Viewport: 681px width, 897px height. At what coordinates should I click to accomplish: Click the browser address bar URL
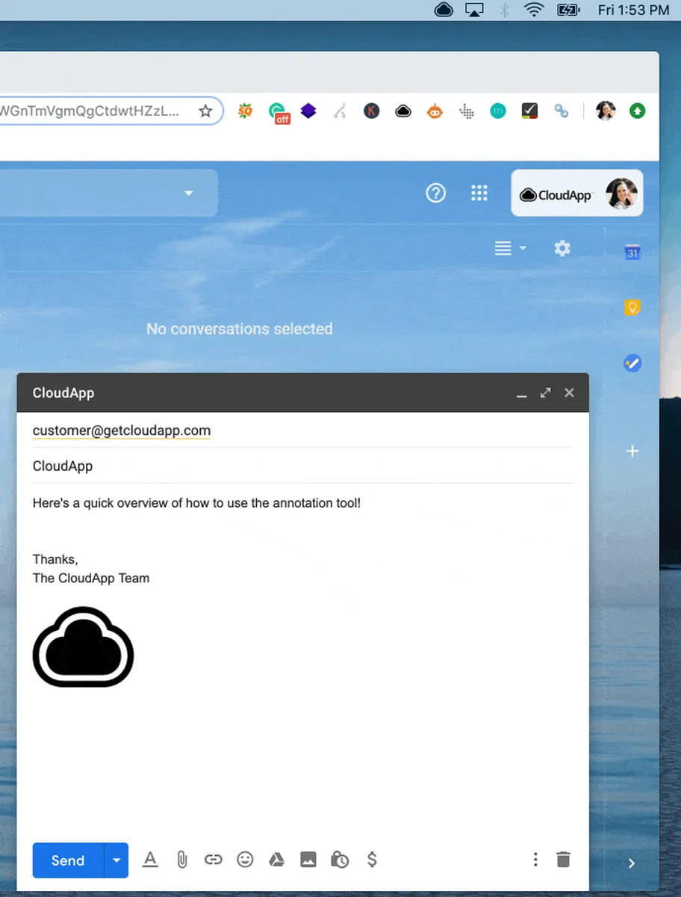coord(90,111)
